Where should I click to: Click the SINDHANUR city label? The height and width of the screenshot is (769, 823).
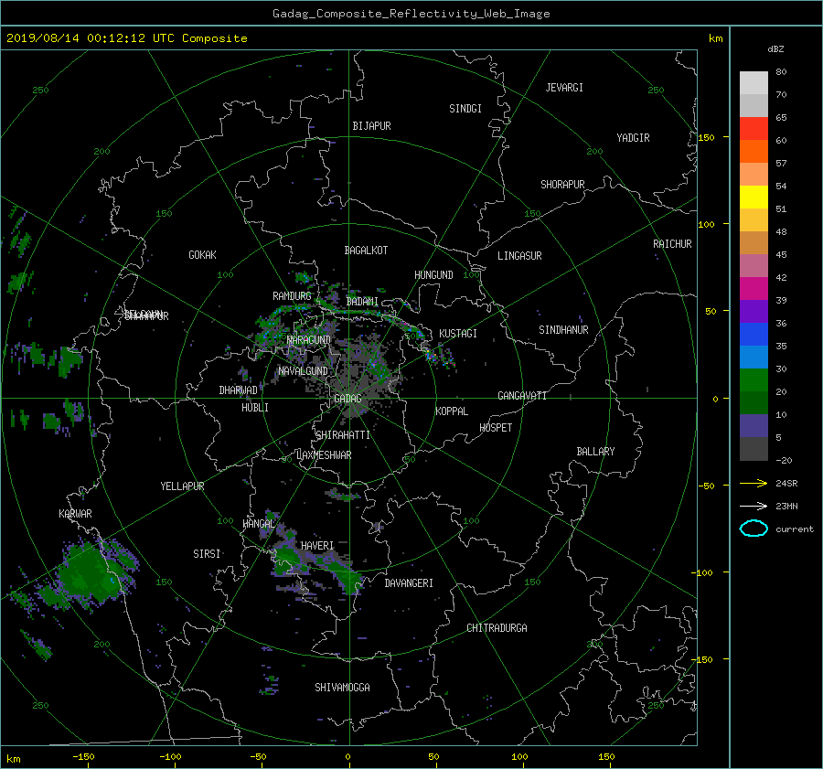point(563,330)
